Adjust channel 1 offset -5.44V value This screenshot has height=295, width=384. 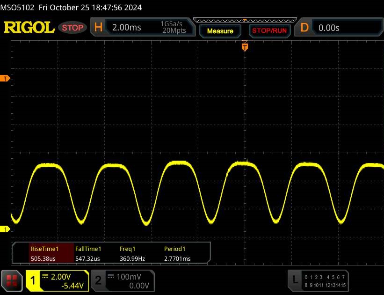[72, 286]
